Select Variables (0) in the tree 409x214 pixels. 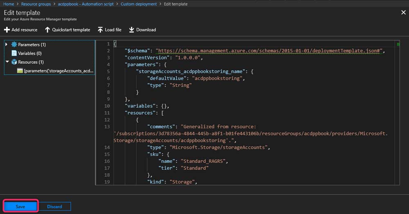click(30, 53)
